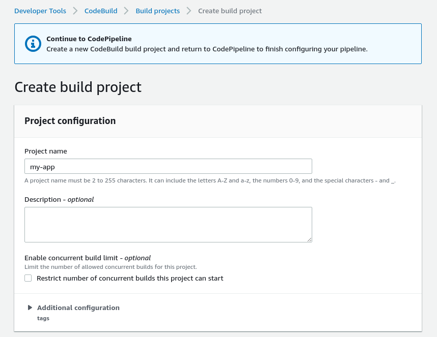This screenshot has width=437, height=337.
Task: Enable the concurrent builds restriction checkbox
Action: click(x=28, y=278)
